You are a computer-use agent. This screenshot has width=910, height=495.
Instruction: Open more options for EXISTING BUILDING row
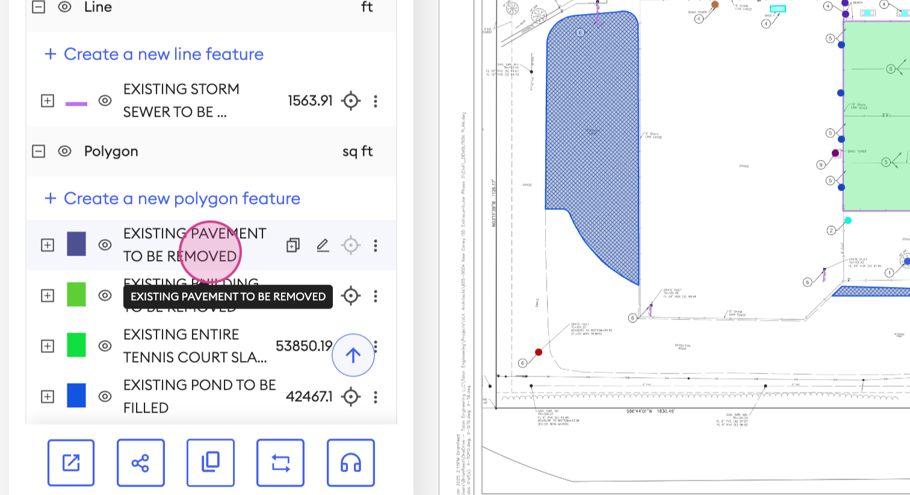(376, 296)
